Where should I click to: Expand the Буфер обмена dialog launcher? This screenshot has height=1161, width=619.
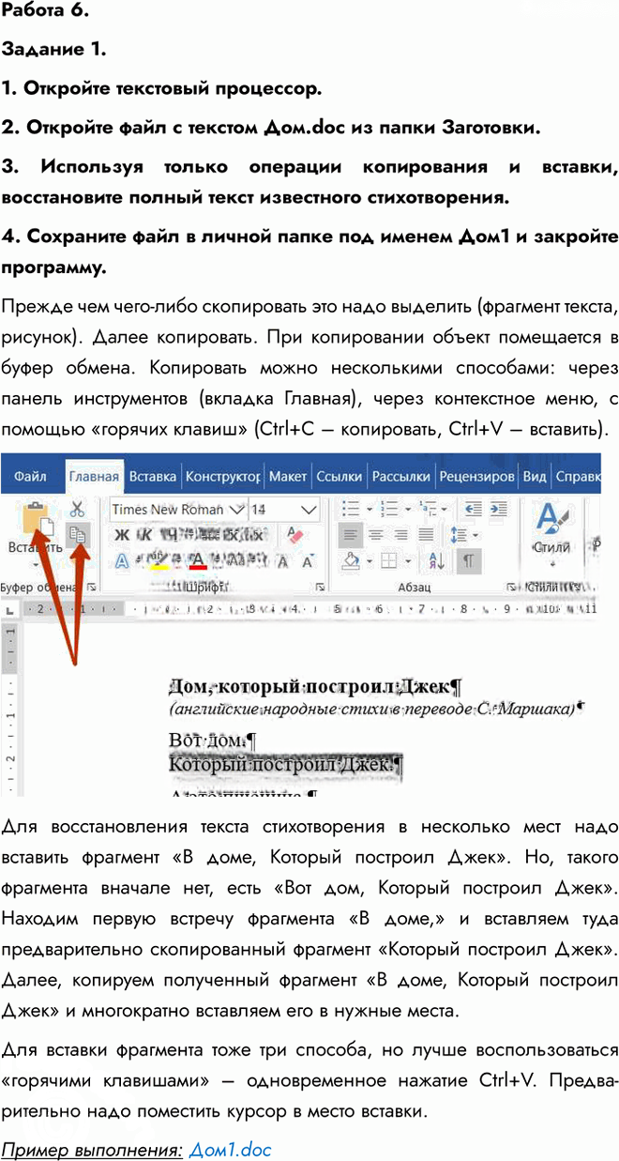point(90,588)
